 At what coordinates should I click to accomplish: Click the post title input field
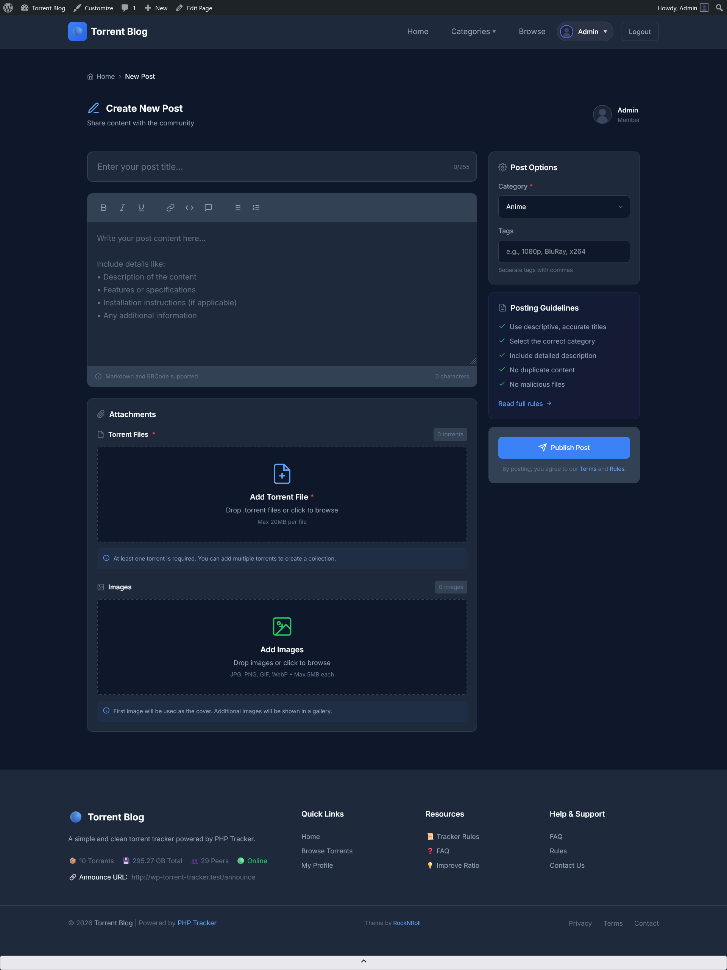(x=272, y=167)
